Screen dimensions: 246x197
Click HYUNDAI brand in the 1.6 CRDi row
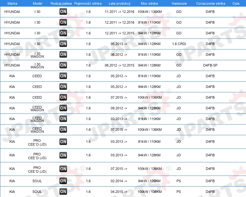tap(12, 44)
